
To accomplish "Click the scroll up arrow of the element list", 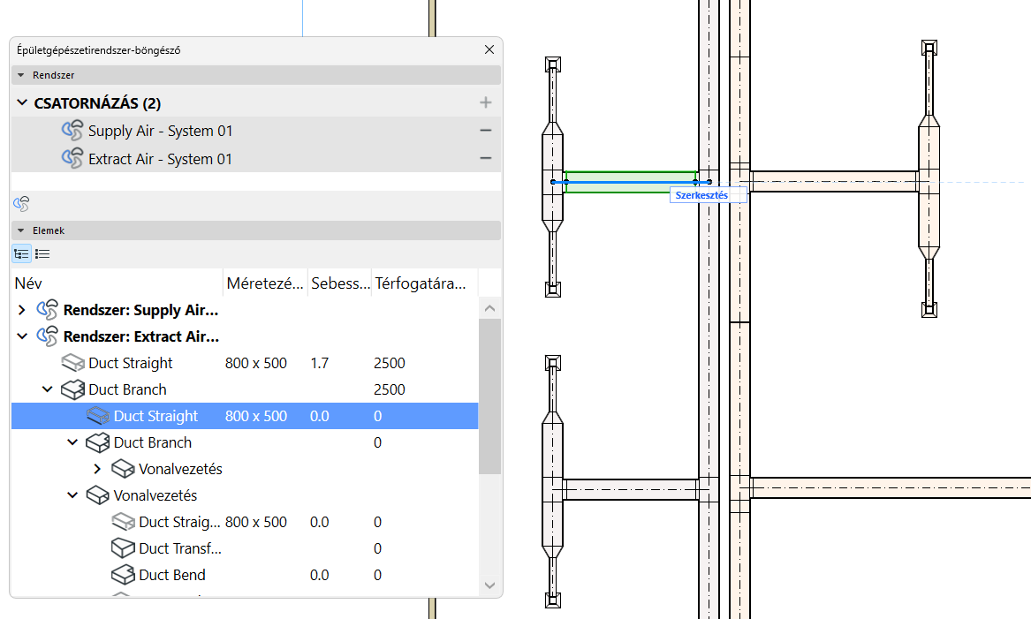I will tap(489, 308).
